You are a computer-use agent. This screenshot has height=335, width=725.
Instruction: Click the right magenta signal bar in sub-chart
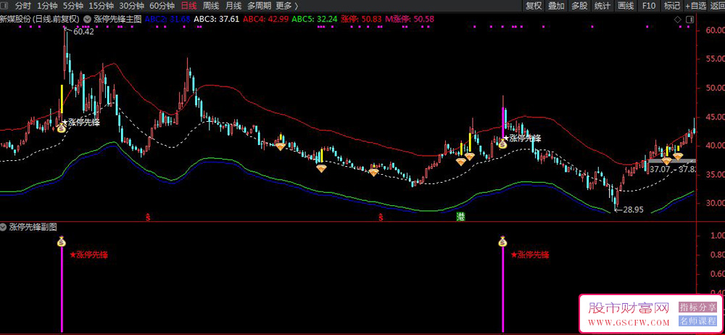(503, 289)
